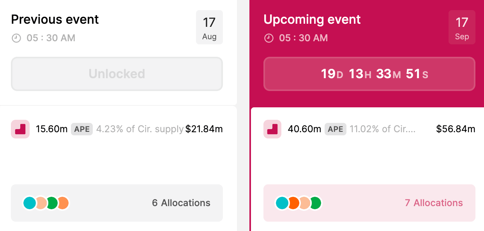Select the APE token logo on Previous event card
Viewport: 484px width, 231px height.
pos(20,129)
